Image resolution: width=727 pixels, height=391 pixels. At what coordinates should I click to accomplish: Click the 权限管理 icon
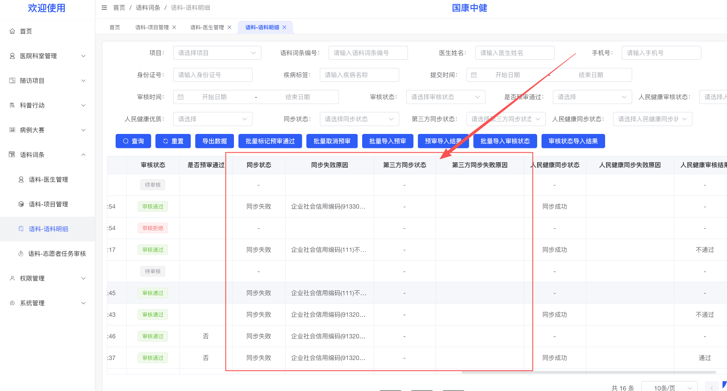pos(12,278)
